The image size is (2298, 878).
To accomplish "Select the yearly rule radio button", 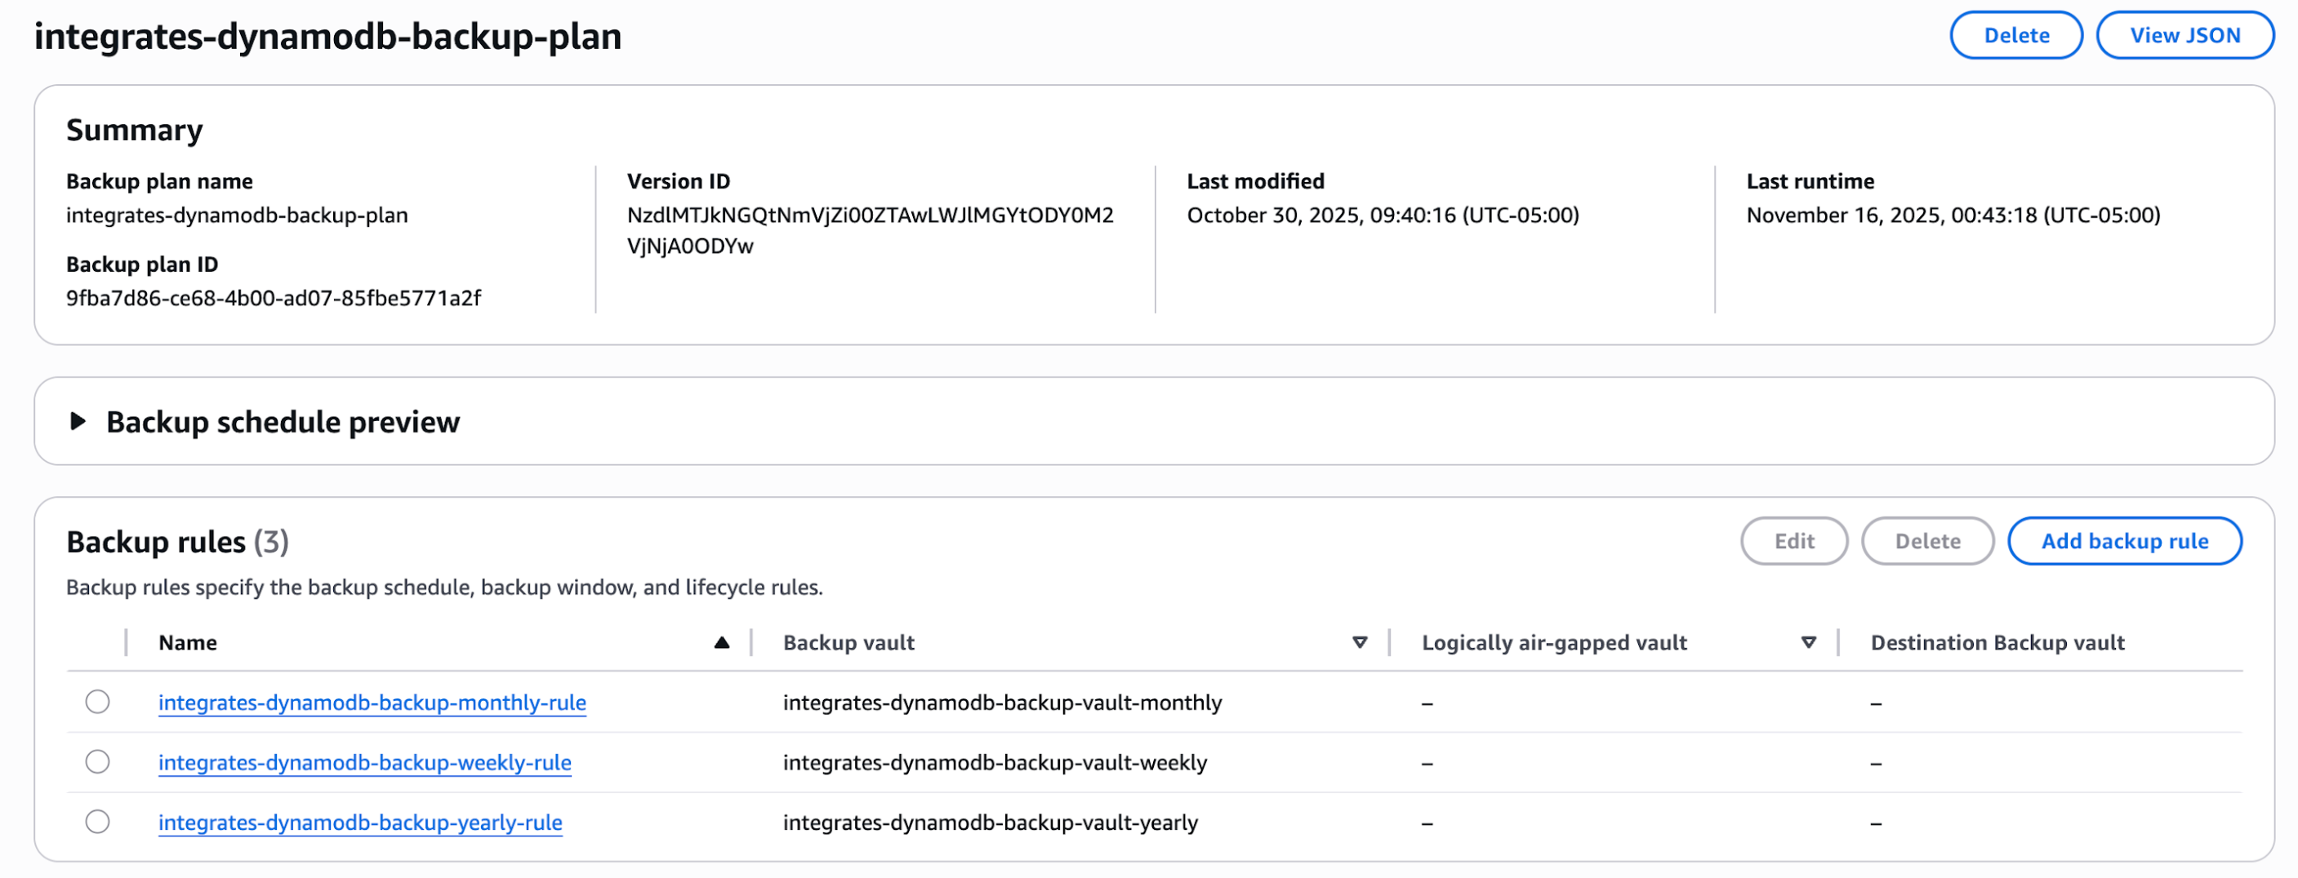I will [x=97, y=822].
